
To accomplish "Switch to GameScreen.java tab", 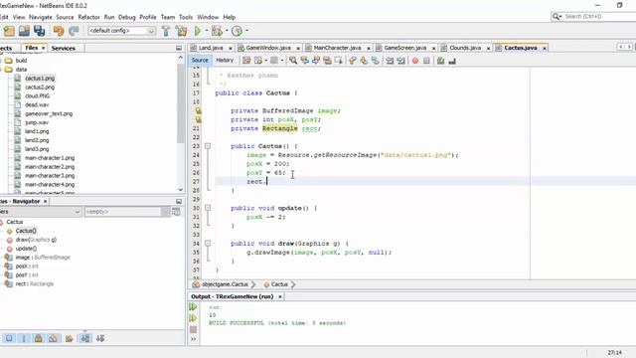I will (404, 48).
